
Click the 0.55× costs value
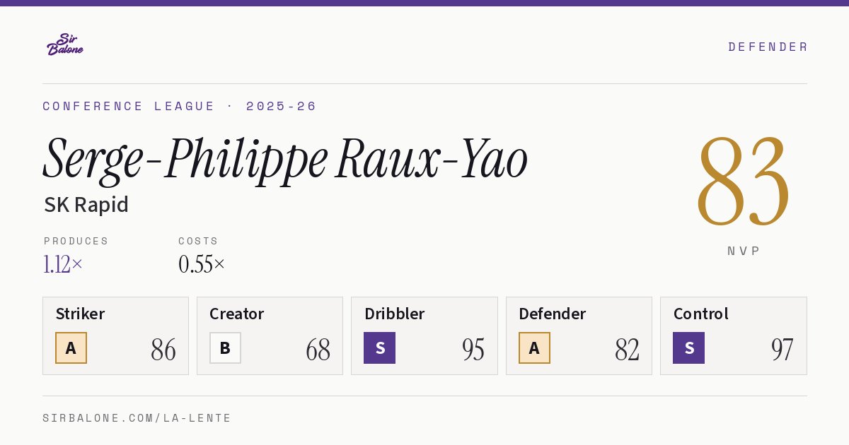coord(202,264)
